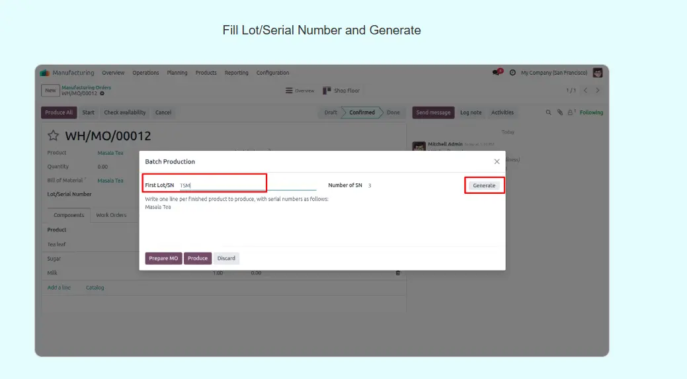Click the First Lot/SN input field
Image resolution: width=687 pixels, height=379 pixels.
(247, 185)
